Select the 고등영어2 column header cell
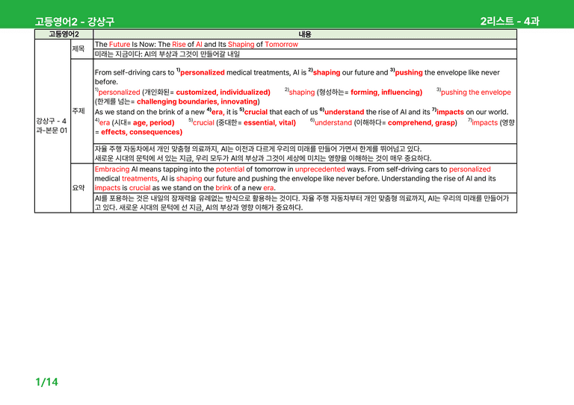This screenshot has width=574, height=405. (64, 34)
